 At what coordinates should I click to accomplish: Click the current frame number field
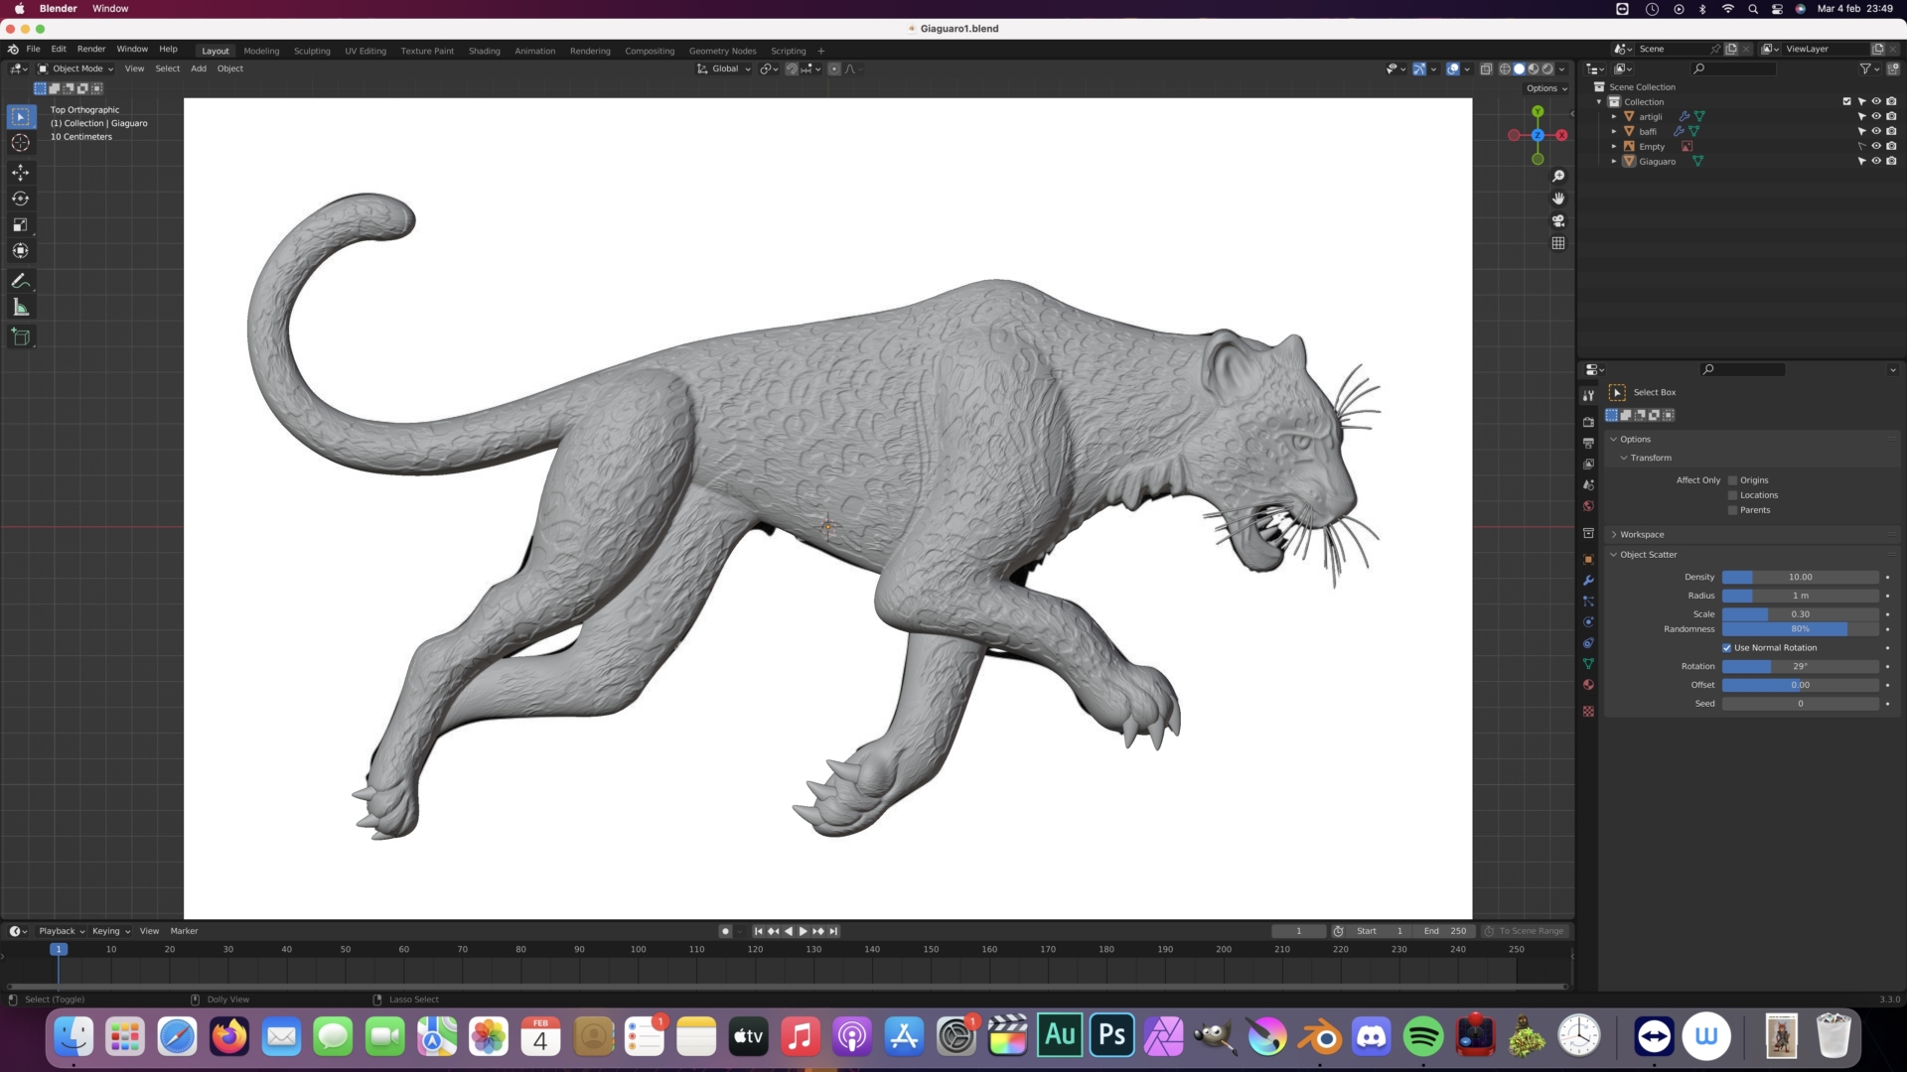coord(1298,931)
